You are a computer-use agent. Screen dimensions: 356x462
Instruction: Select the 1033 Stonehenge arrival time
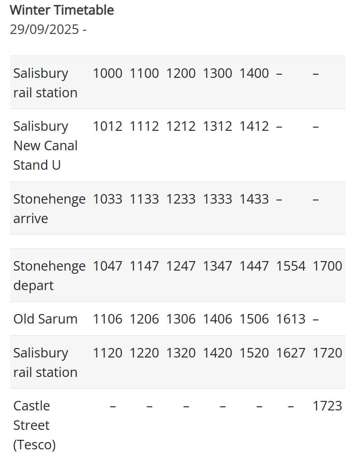(x=107, y=199)
